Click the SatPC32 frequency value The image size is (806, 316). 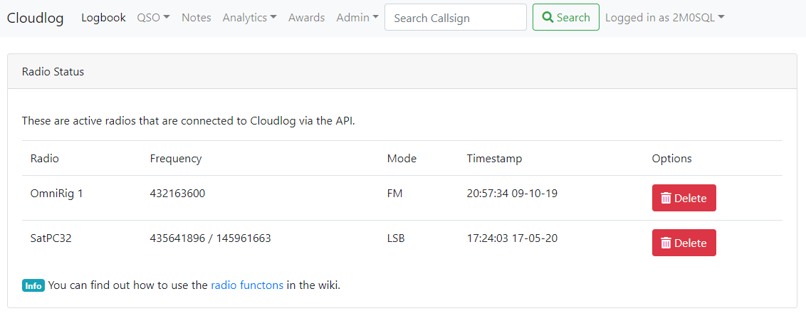pyautogui.click(x=210, y=238)
